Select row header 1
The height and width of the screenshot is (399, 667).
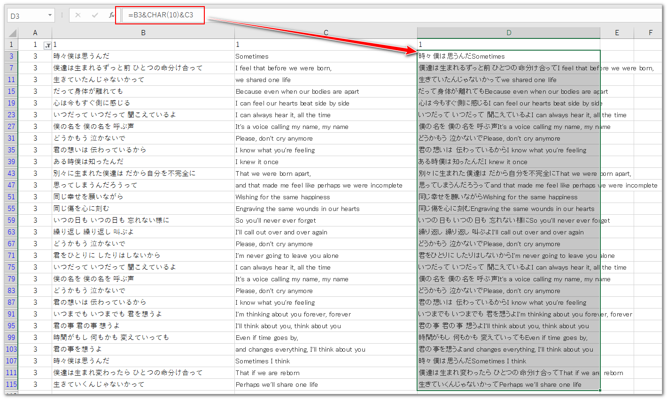12,45
